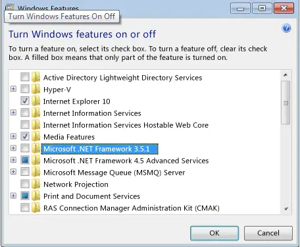Click the Network Projection folder icon
Viewport: 300px width, 247px height.
coord(36,184)
